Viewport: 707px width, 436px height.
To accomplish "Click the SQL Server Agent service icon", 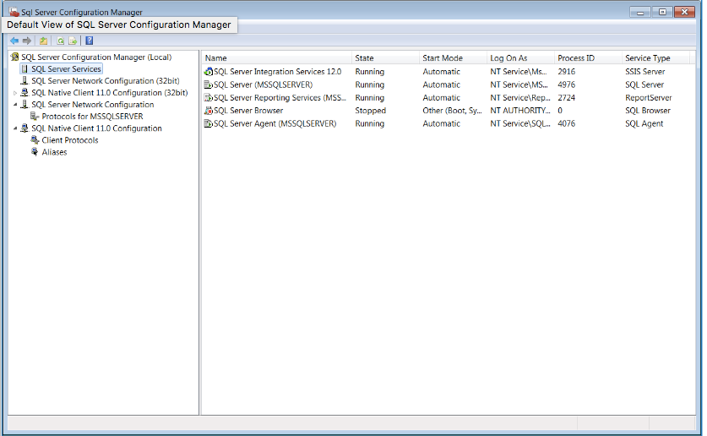I will point(209,124).
